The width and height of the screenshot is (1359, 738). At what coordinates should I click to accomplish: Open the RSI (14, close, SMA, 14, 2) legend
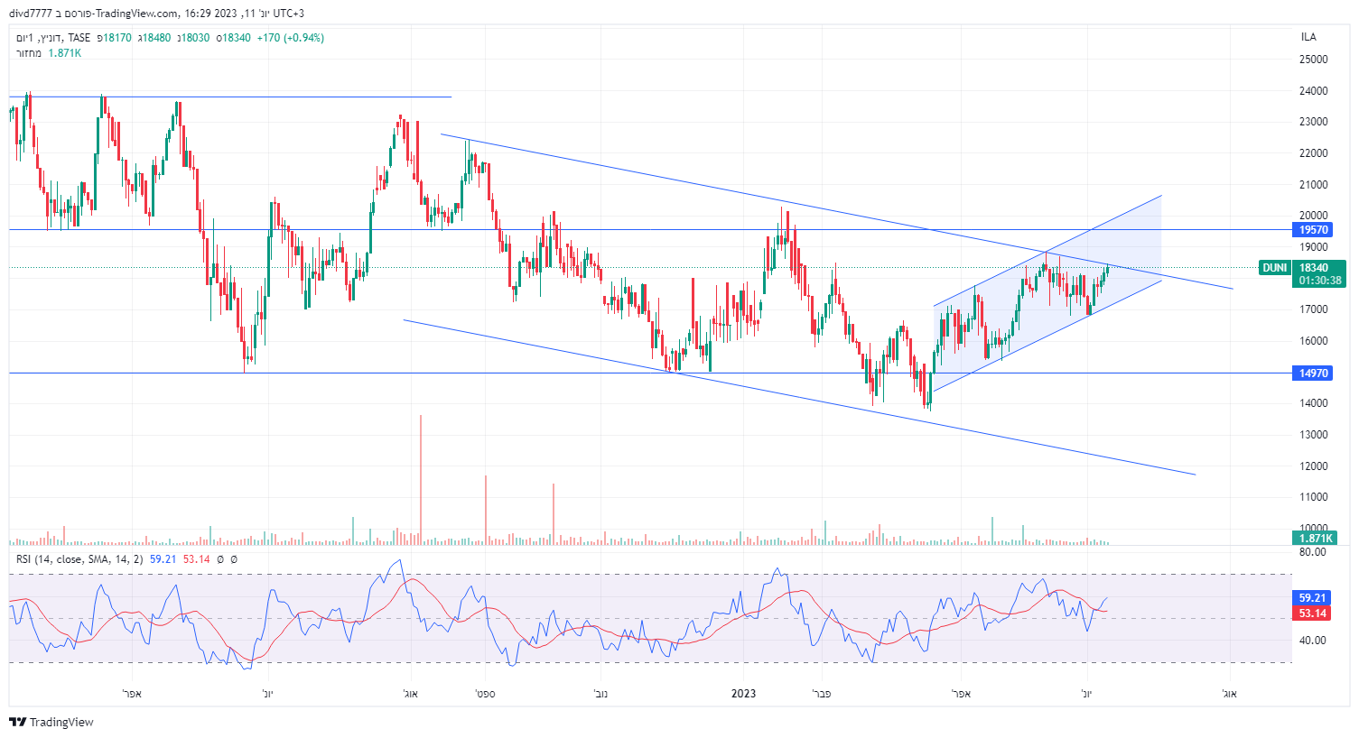[79, 559]
